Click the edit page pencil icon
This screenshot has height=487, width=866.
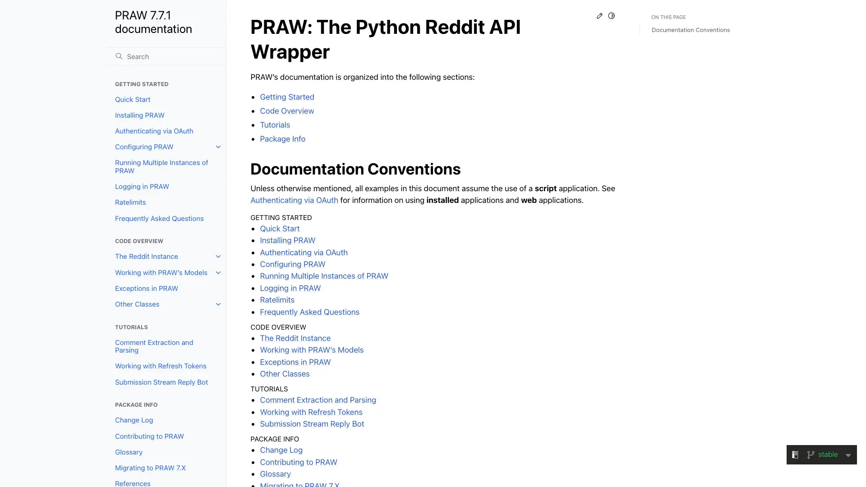[599, 16]
